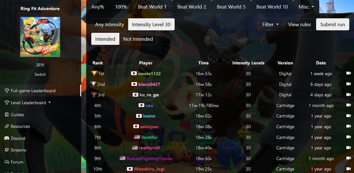
Task: Select Intensity Level 30 option
Action: pyautogui.click(x=151, y=24)
